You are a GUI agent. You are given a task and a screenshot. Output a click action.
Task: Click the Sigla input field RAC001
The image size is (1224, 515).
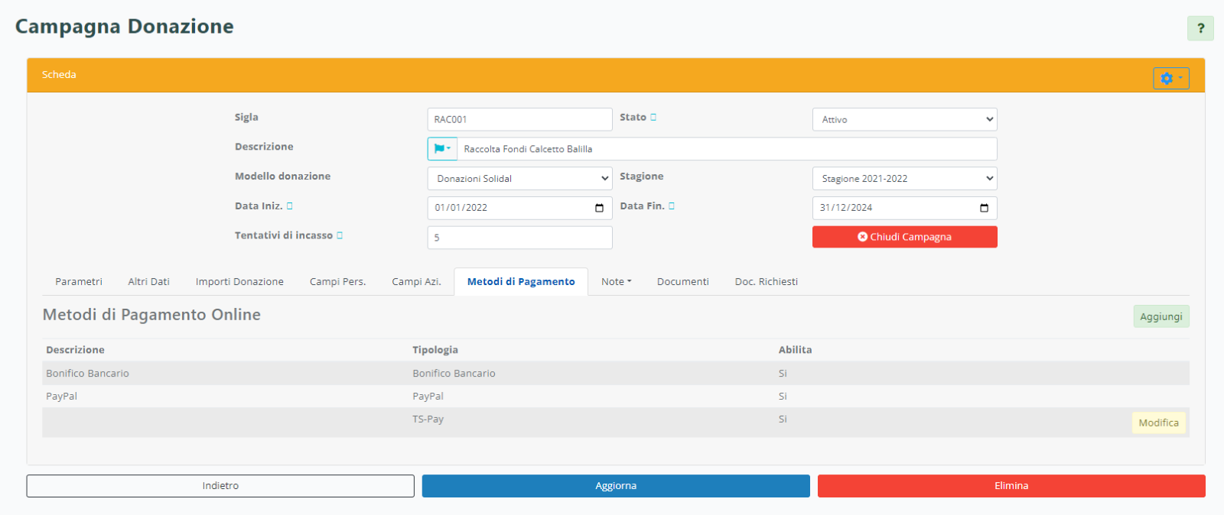(520, 119)
